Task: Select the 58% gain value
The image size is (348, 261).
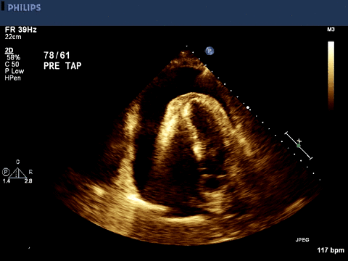Action: [13, 57]
